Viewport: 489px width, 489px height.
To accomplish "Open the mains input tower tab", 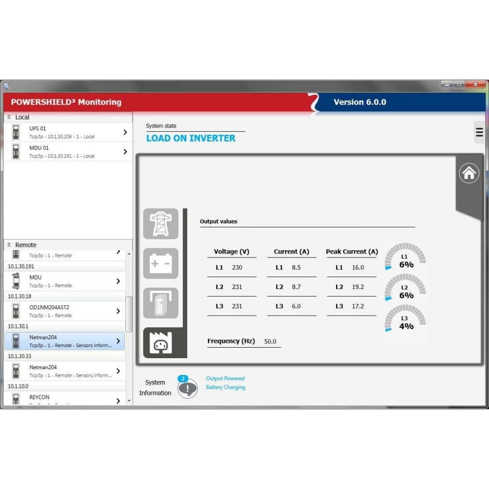I will [160, 223].
